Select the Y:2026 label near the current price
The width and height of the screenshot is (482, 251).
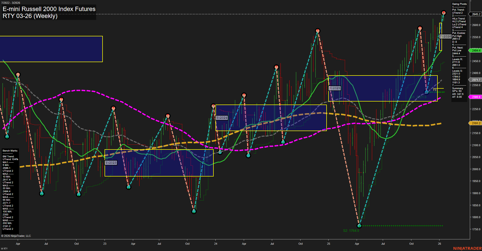pyautogui.click(x=446, y=36)
